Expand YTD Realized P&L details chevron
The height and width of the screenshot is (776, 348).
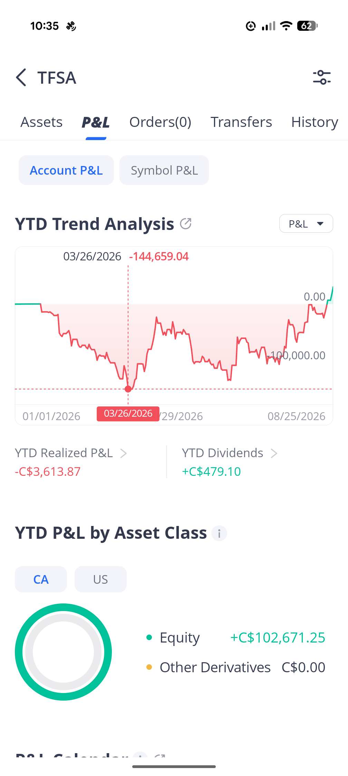(123, 453)
